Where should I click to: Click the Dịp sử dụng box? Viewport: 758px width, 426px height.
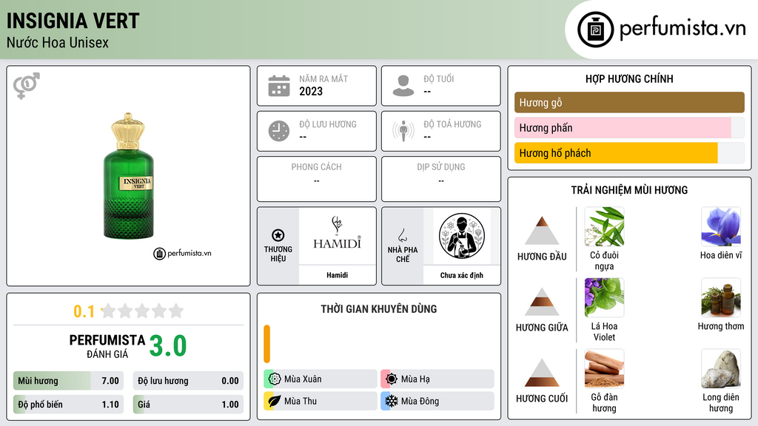441,179
